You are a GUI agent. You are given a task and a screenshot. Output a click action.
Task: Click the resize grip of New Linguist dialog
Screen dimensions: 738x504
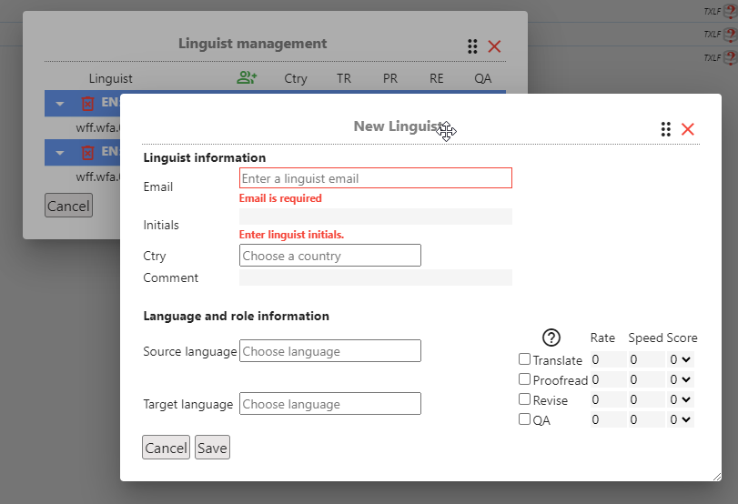point(717,477)
